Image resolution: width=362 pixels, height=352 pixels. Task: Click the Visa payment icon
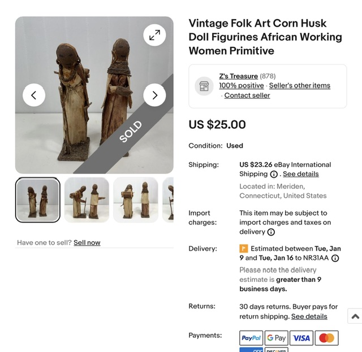tap(301, 338)
